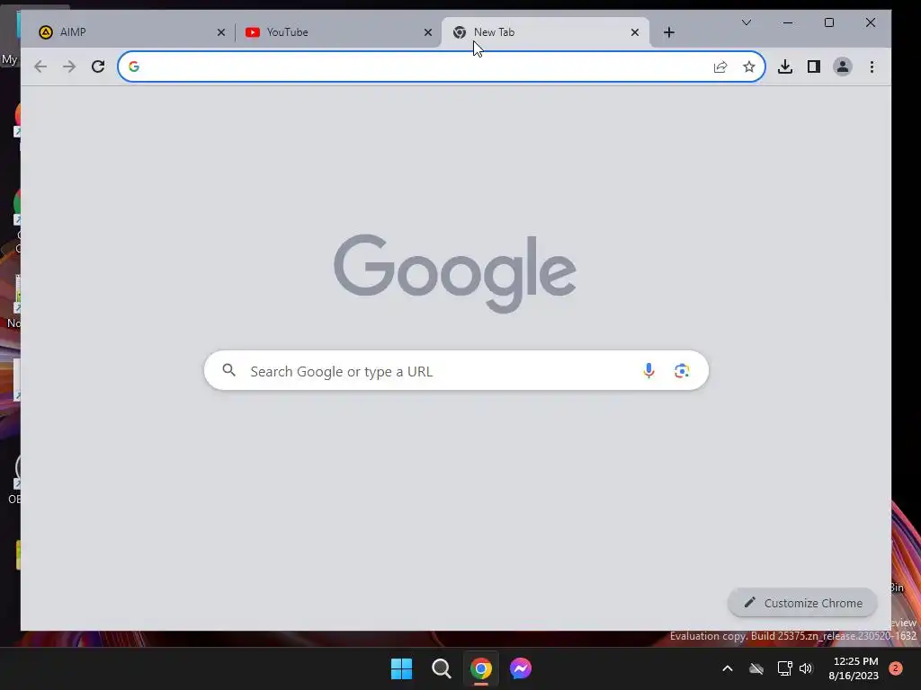Open the notification badge with 2
Screen dimensions: 921x690
896,668
